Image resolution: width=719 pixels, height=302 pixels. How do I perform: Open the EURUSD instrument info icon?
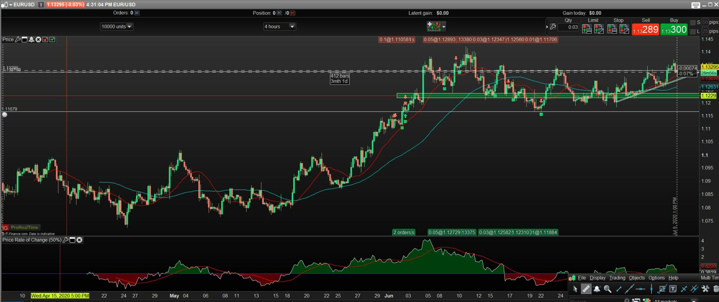tap(41, 5)
